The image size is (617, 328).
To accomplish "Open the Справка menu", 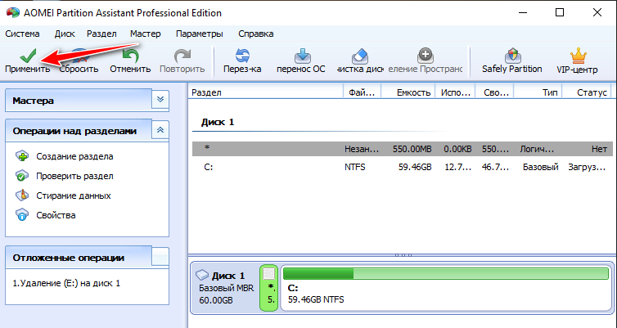I will [256, 34].
